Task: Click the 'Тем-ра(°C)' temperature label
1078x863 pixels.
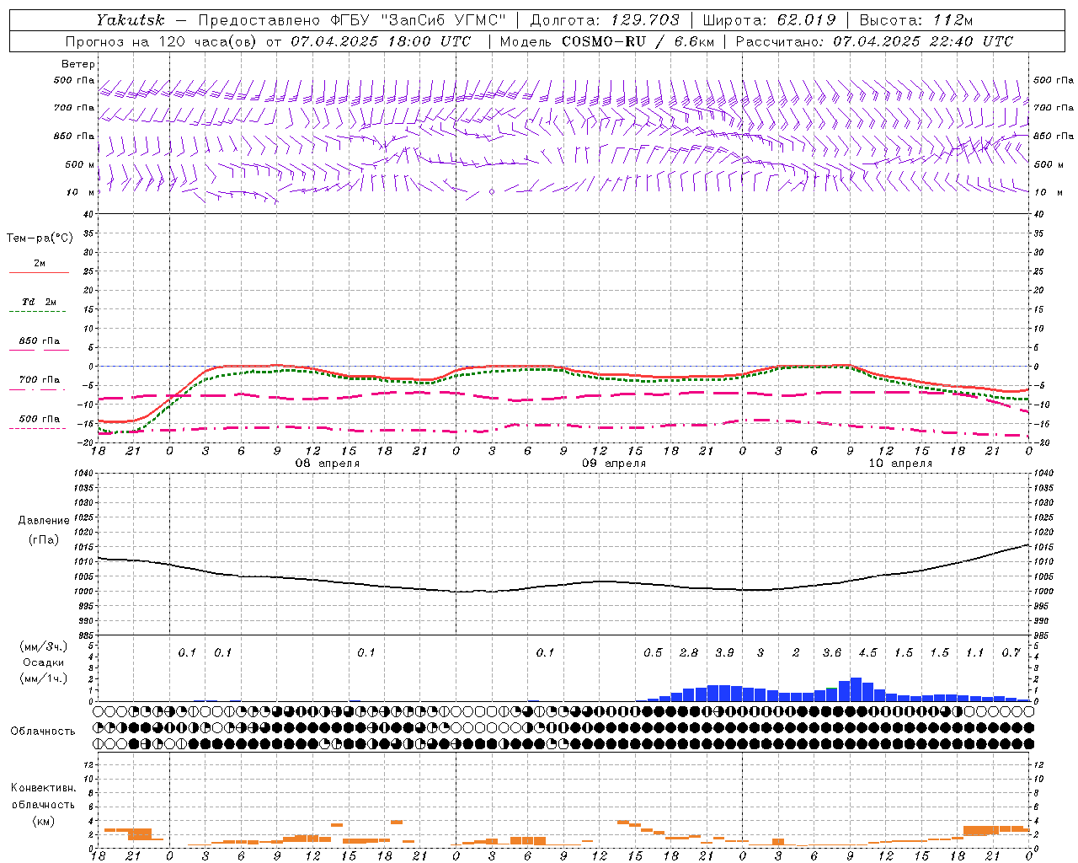Action: point(40,239)
